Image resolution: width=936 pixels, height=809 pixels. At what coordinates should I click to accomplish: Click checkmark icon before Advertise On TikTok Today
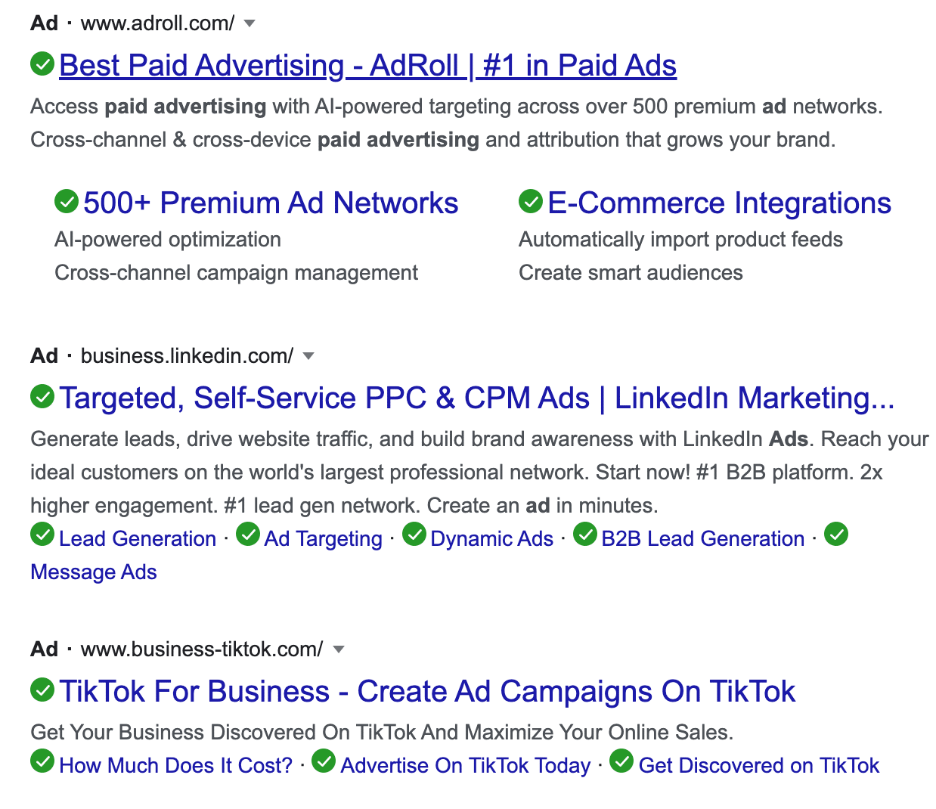324,761
